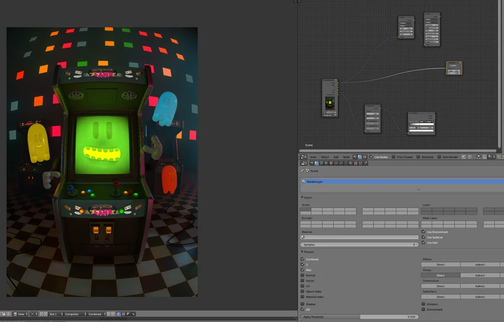Viewport: 504px width, 322px height.
Task: Uncheck Use Hair
Action: (x=423, y=243)
